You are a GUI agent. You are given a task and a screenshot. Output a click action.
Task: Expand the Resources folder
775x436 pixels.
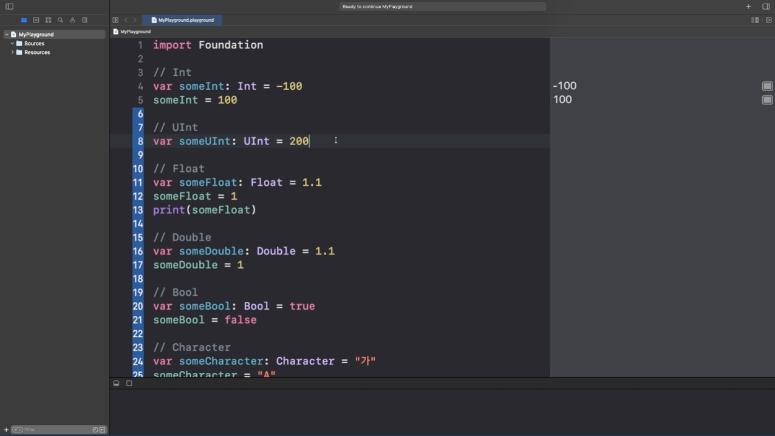coord(12,52)
